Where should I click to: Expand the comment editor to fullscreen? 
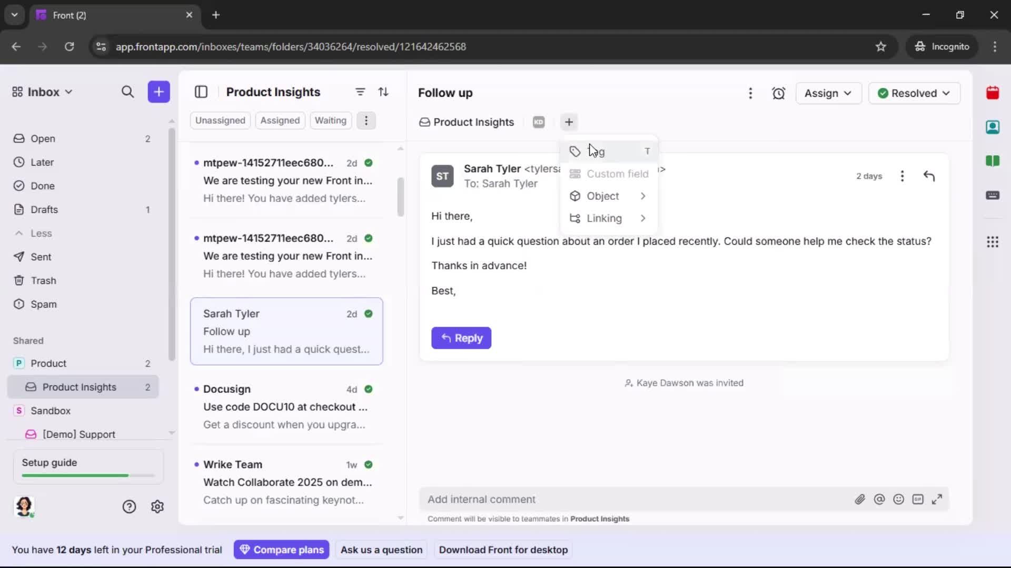[938, 499]
